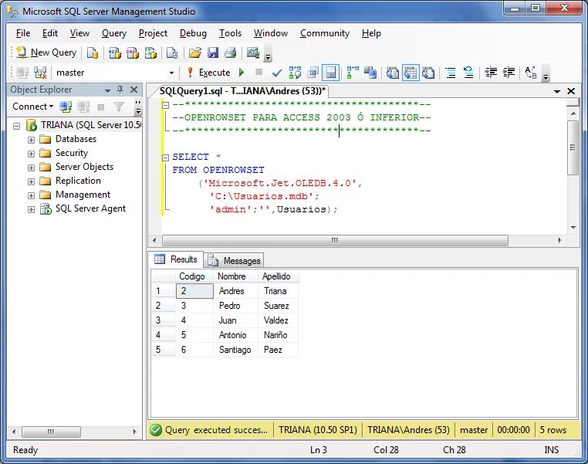The image size is (588, 464).
Task: Click the Change Connection icon
Action: 40,73
